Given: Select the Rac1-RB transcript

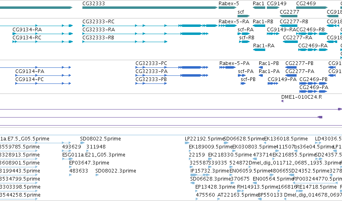Looking at the screenshot, I should tap(259, 26).
